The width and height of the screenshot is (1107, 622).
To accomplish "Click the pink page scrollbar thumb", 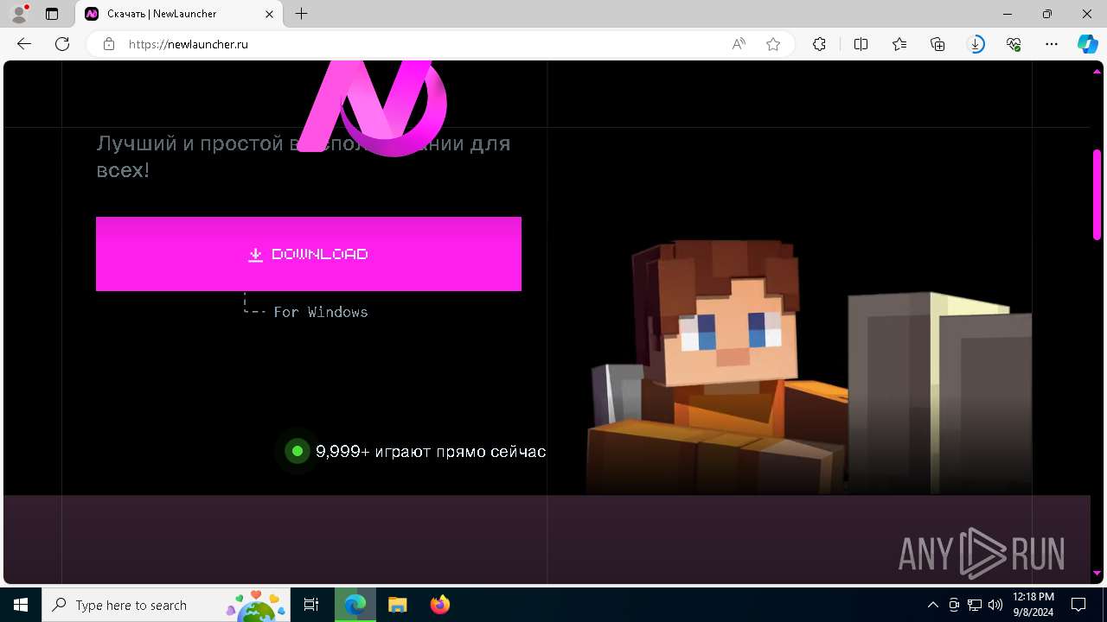I will pyautogui.click(x=1097, y=194).
